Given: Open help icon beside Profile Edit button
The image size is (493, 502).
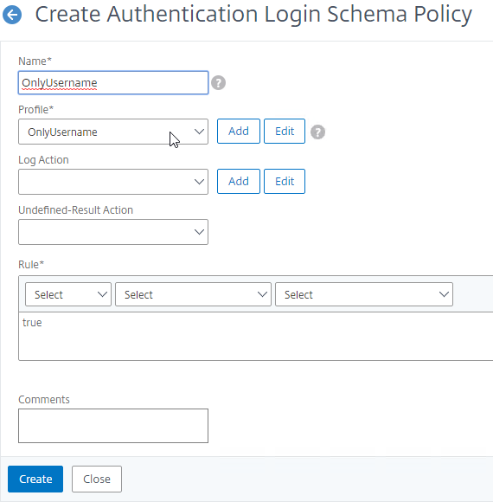Looking at the screenshot, I should pyautogui.click(x=317, y=132).
